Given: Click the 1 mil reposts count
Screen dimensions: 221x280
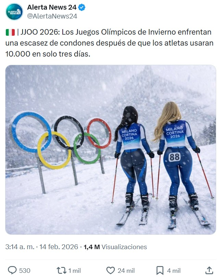Looking at the screenshot, I should click(x=75, y=270).
